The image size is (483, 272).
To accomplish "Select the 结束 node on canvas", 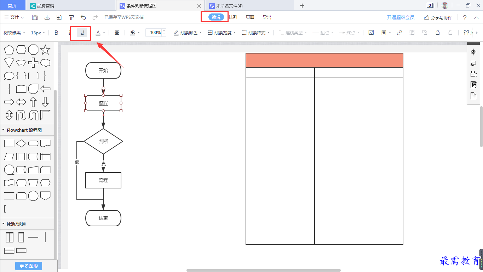I will [x=103, y=218].
